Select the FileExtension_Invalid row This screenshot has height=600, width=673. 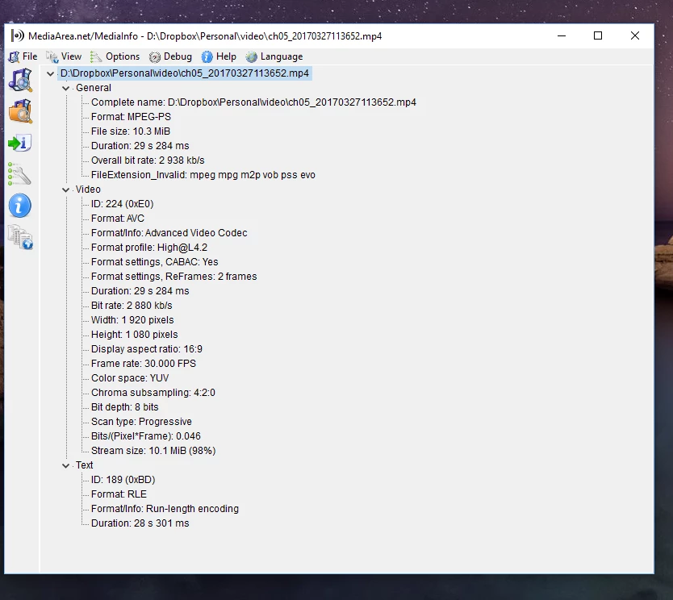(x=203, y=175)
